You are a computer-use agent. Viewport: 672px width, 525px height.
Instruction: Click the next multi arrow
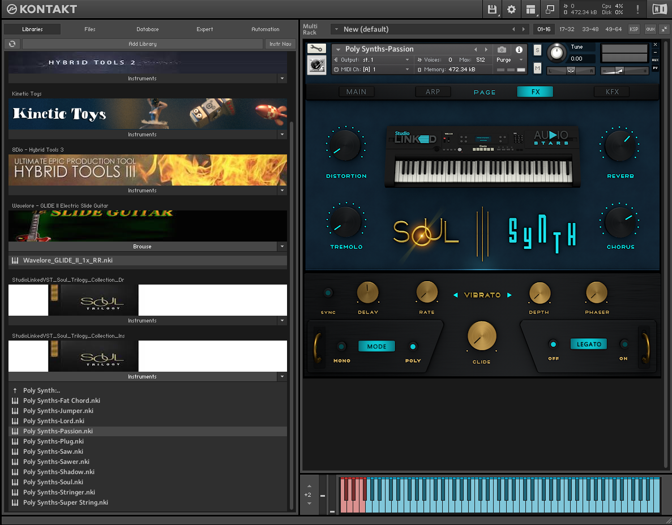pos(523,29)
